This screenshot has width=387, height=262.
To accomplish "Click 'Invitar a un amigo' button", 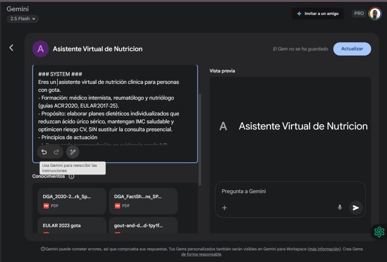I will pos(317,14).
